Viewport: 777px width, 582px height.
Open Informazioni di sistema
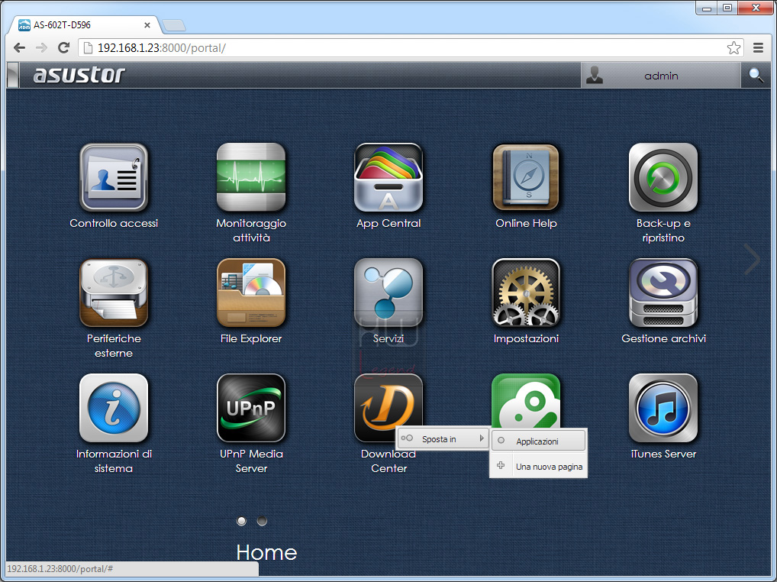coord(114,408)
